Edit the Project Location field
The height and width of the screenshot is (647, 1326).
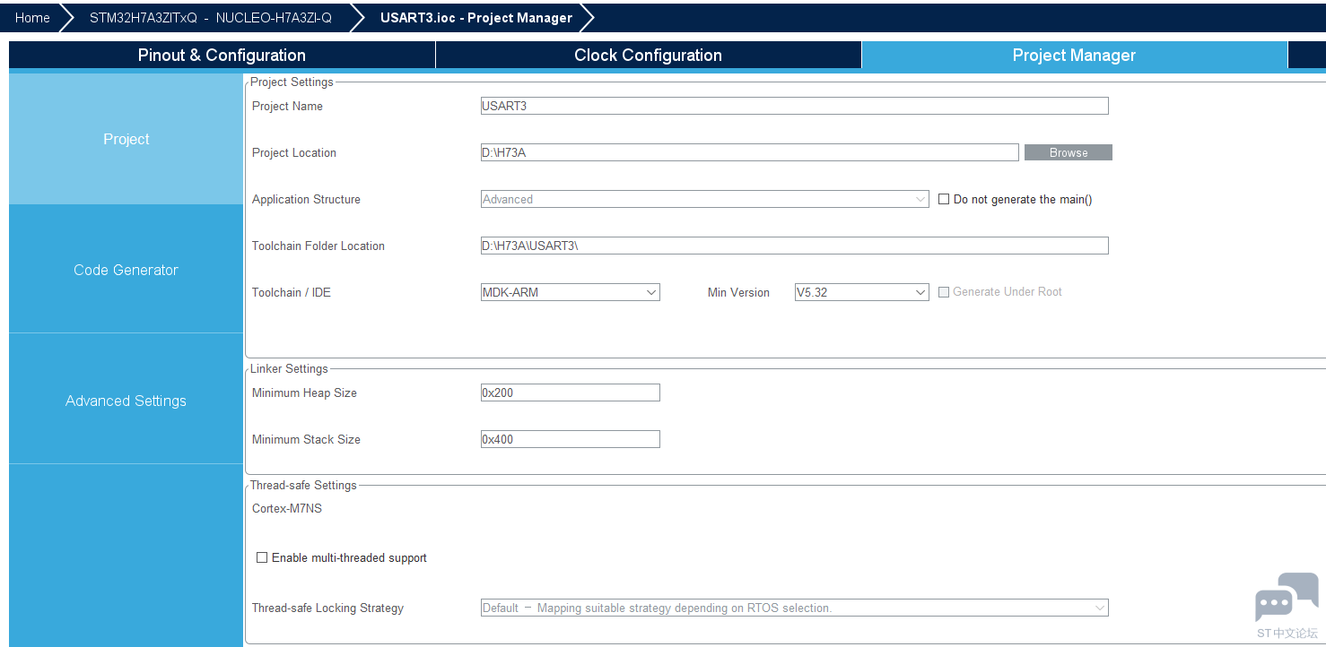coord(749,152)
